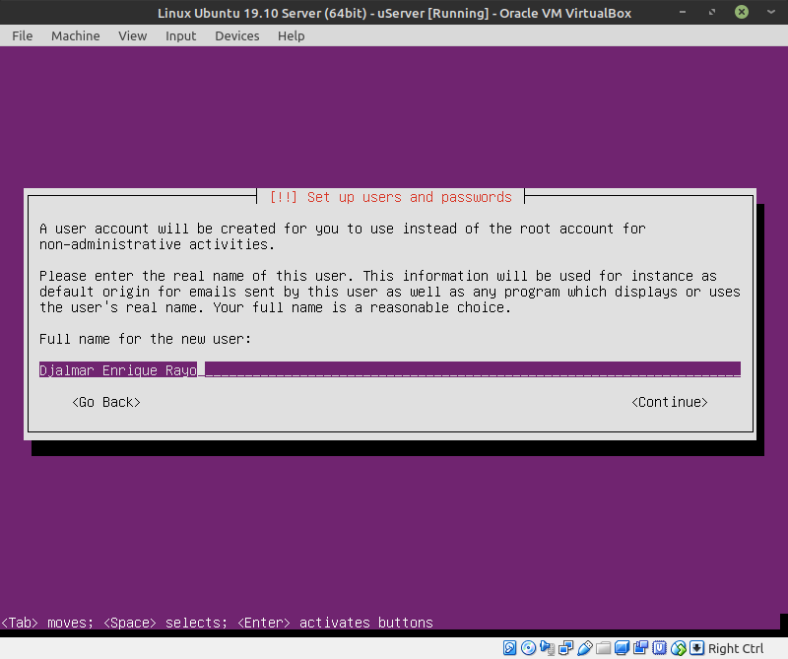The height and width of the screenshot is (659, 788).
Task: Click the network adapters status icon
Action: 565,648
